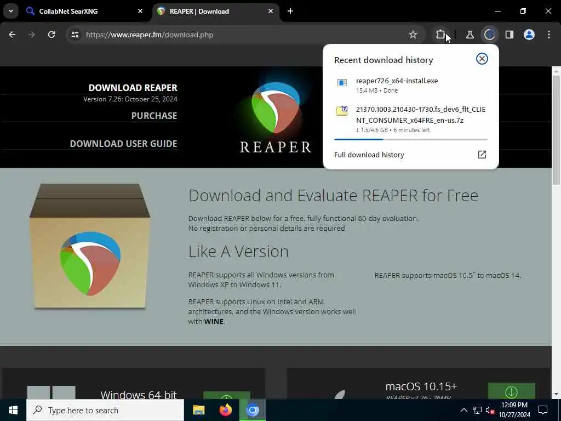Click the 7z download progress bar
This screenshot has width=561, height=421.
click(411, 139)
